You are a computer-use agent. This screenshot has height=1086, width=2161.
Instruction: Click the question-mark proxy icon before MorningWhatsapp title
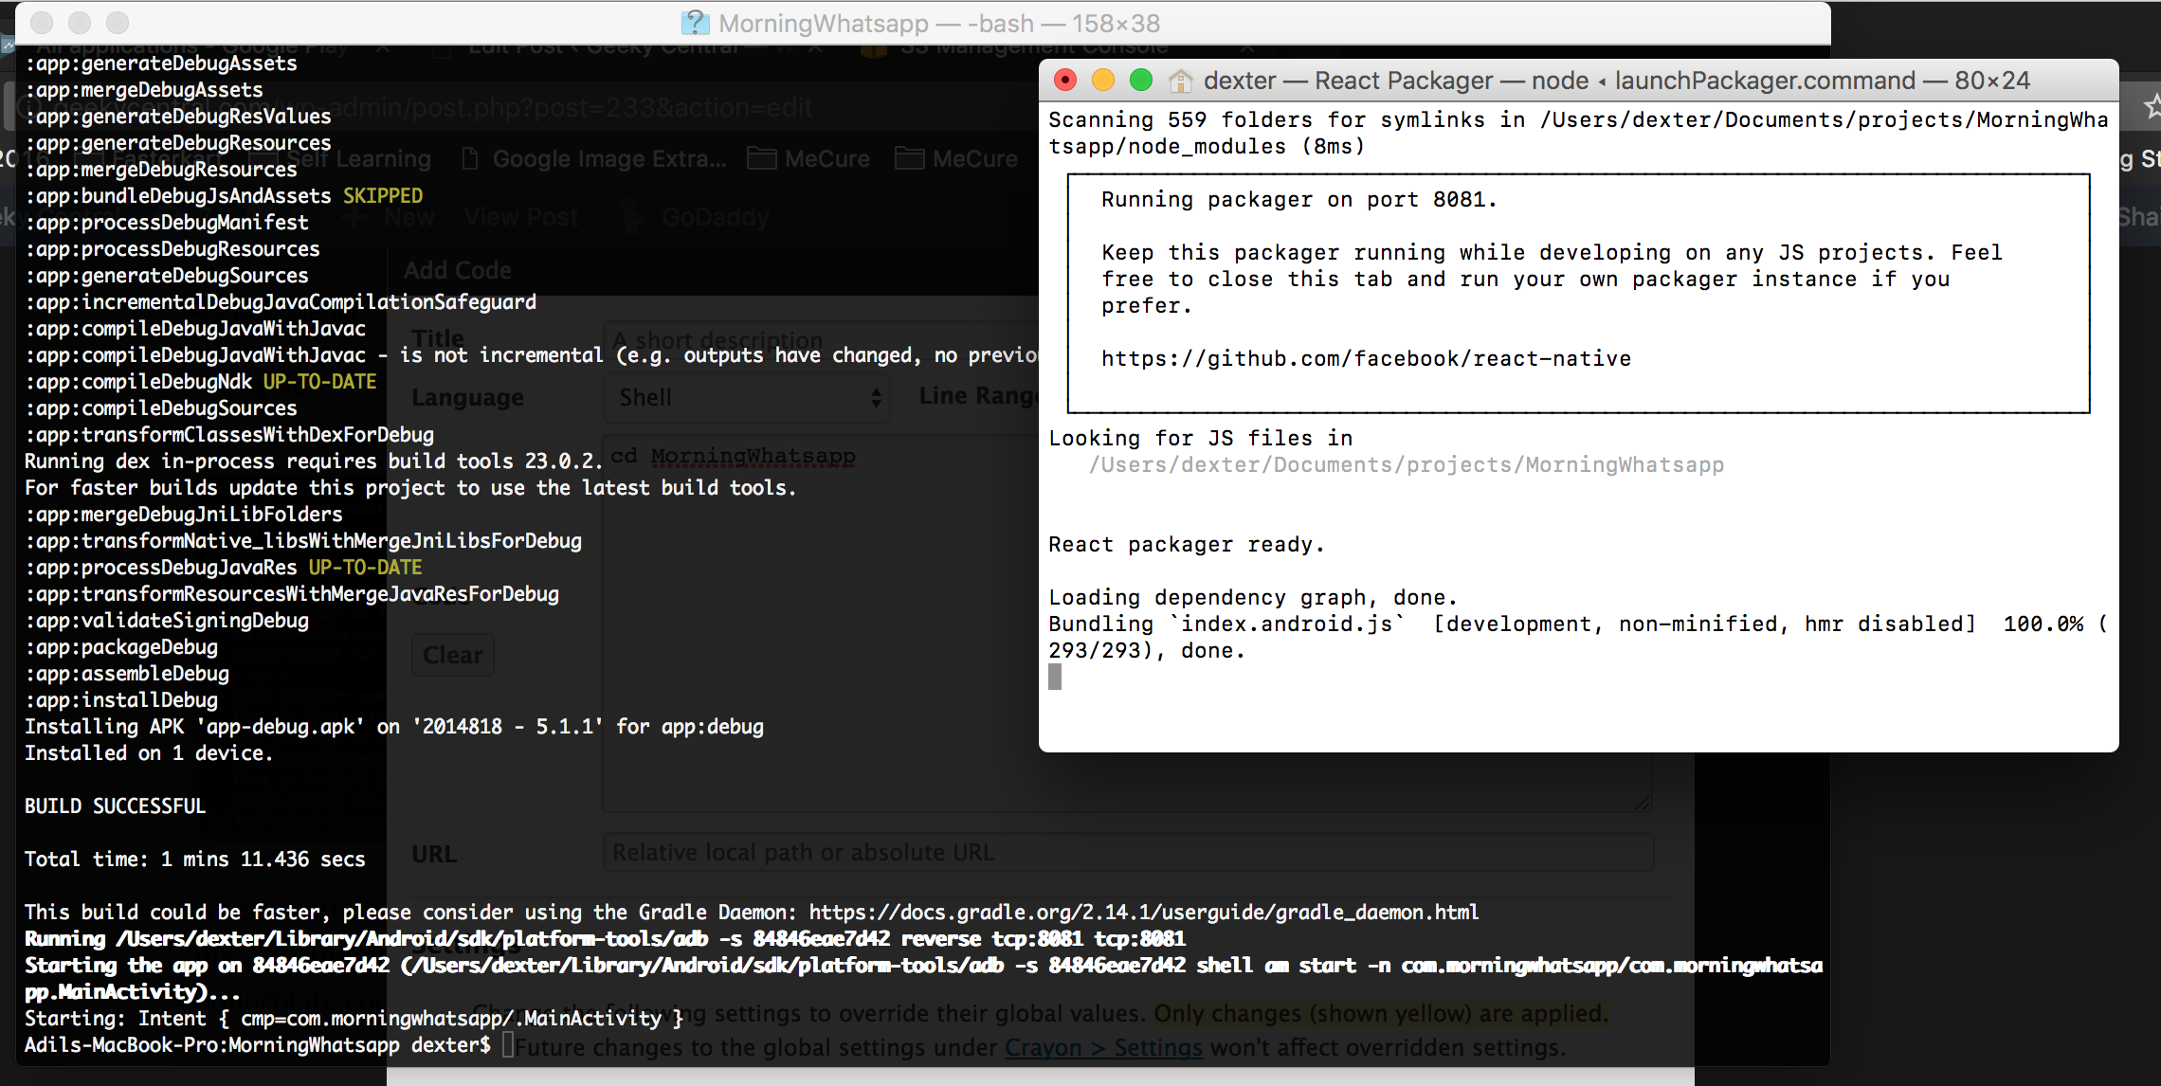pos(695,23)
